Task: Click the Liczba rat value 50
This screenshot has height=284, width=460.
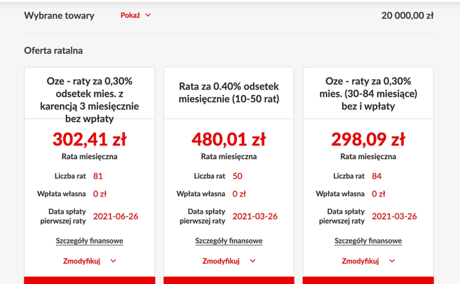Action: click(237, 176)
